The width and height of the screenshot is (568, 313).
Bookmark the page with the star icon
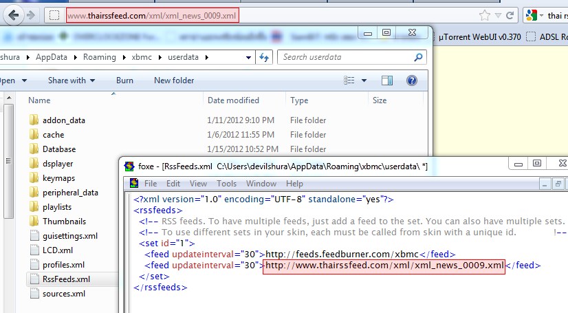click(x=484, y=15)
